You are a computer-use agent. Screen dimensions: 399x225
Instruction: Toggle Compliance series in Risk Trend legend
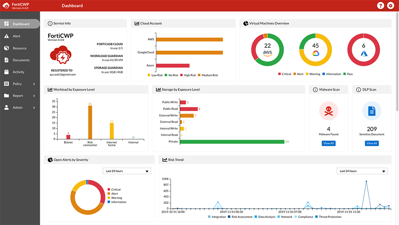point(304,217)
